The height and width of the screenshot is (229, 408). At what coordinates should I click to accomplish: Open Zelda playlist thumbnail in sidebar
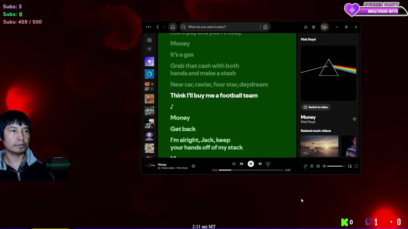click(x=149, y=99)
